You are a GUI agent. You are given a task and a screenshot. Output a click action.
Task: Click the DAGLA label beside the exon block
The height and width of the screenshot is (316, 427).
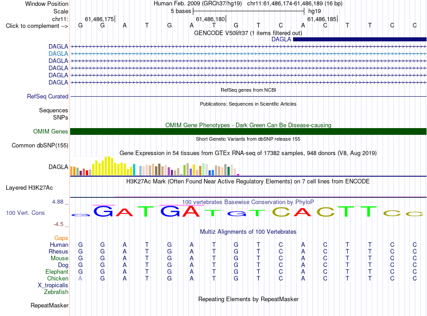[x=281, y=39]
